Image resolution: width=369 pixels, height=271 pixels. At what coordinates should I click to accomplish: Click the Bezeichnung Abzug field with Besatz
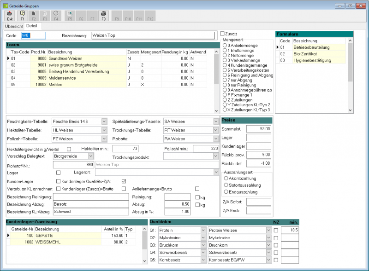tap(91, 204)
